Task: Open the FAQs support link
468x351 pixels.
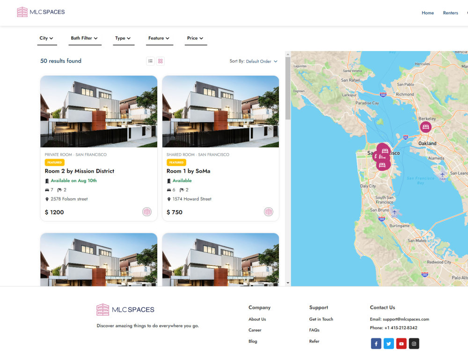Action: (314, 330)
